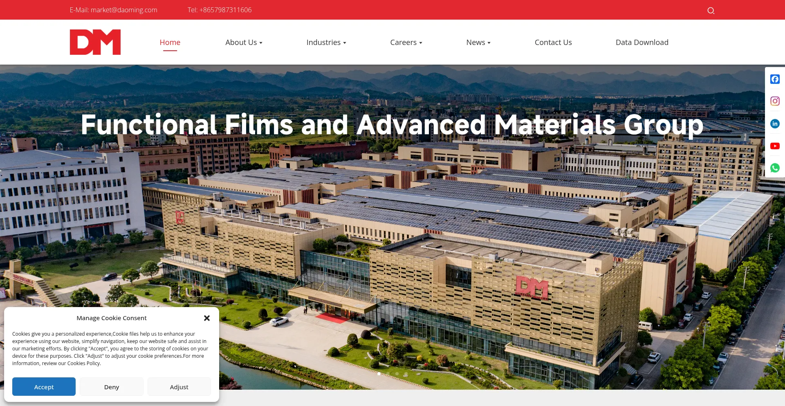Expand the Industries dropdown menu
785x406 pixels.
(326, 43)
